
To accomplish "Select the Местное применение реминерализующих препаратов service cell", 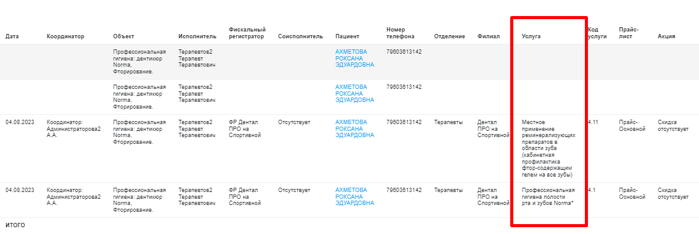I will (548, 148).
